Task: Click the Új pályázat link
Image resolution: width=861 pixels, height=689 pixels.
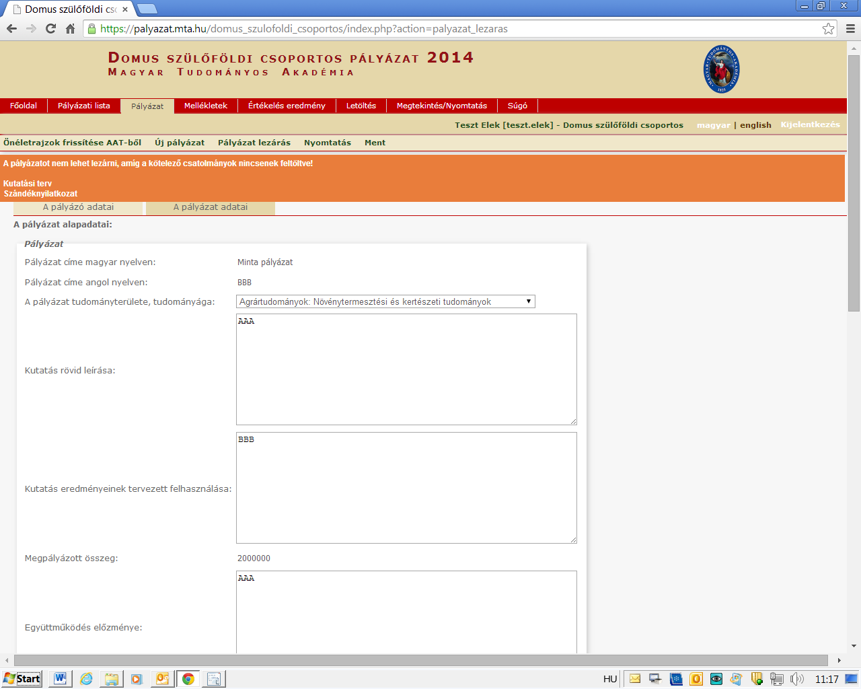Action: 180,143
